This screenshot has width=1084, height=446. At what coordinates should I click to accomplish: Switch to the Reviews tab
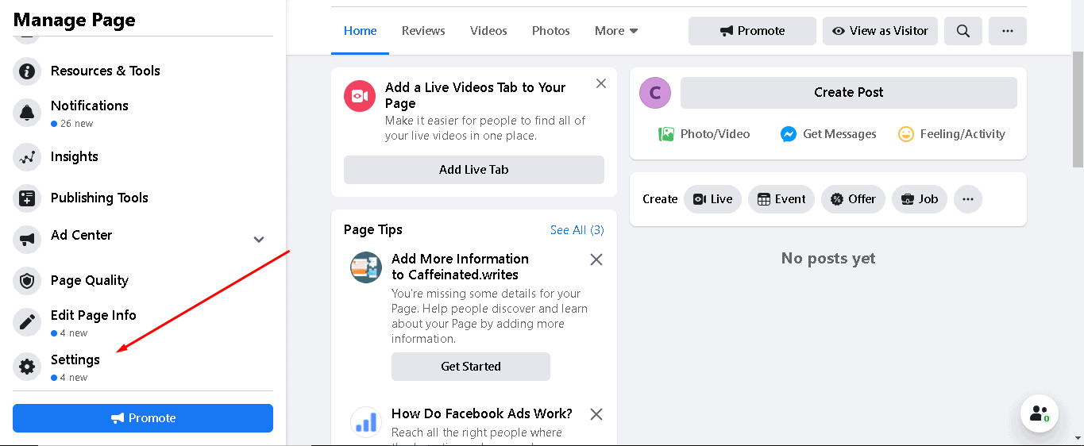[423, 31]
